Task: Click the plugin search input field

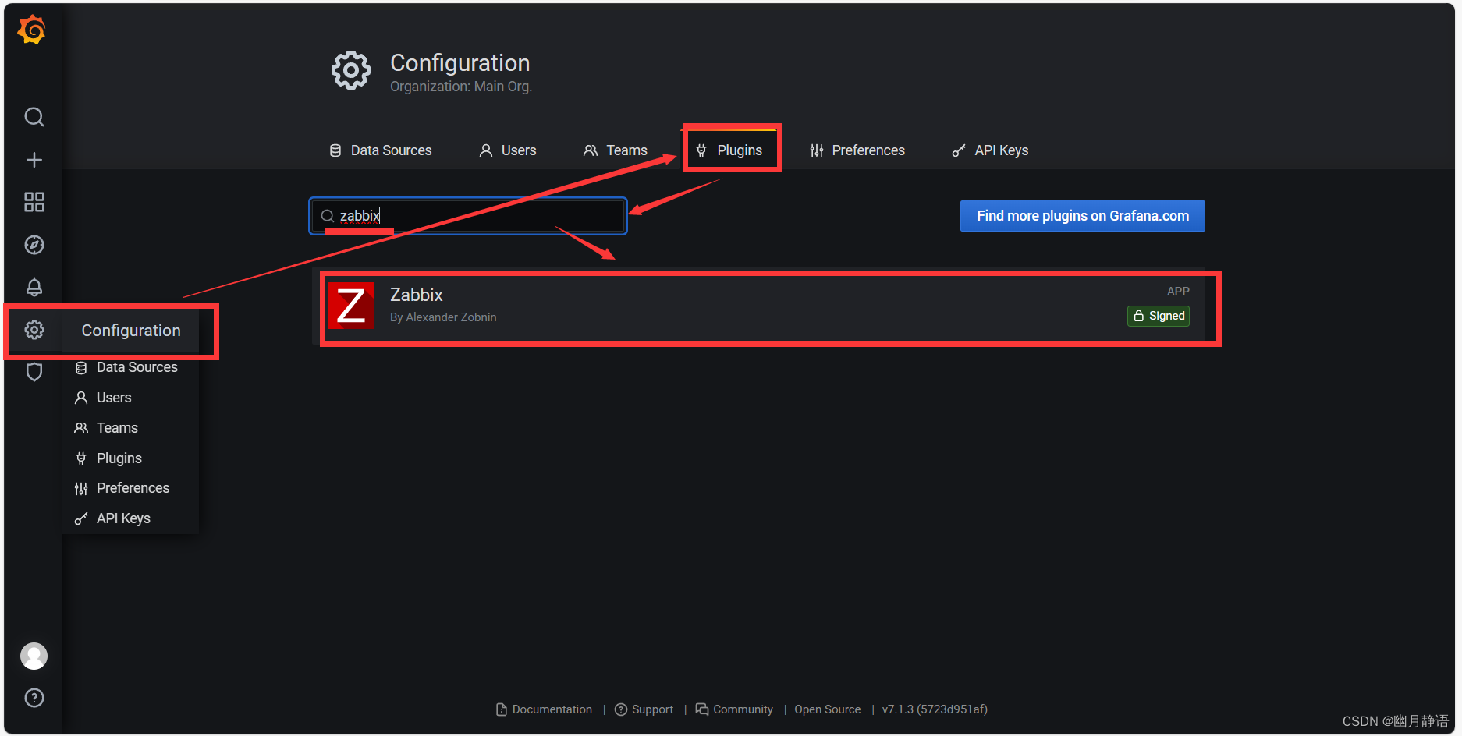Action: pos(468,216)
